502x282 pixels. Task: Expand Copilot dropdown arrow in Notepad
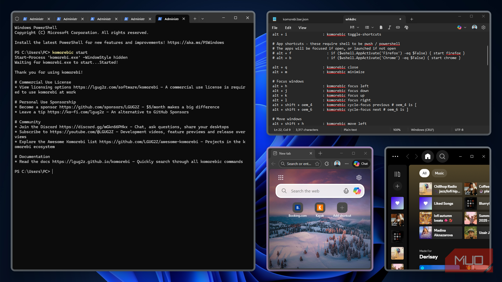tap(465, 27)
